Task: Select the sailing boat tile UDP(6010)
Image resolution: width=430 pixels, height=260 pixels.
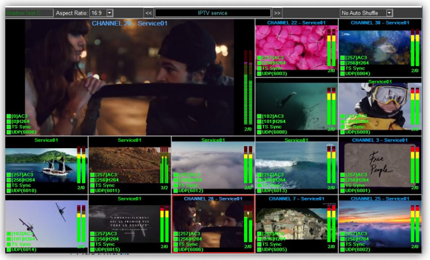Action: [x=46, y=165]
